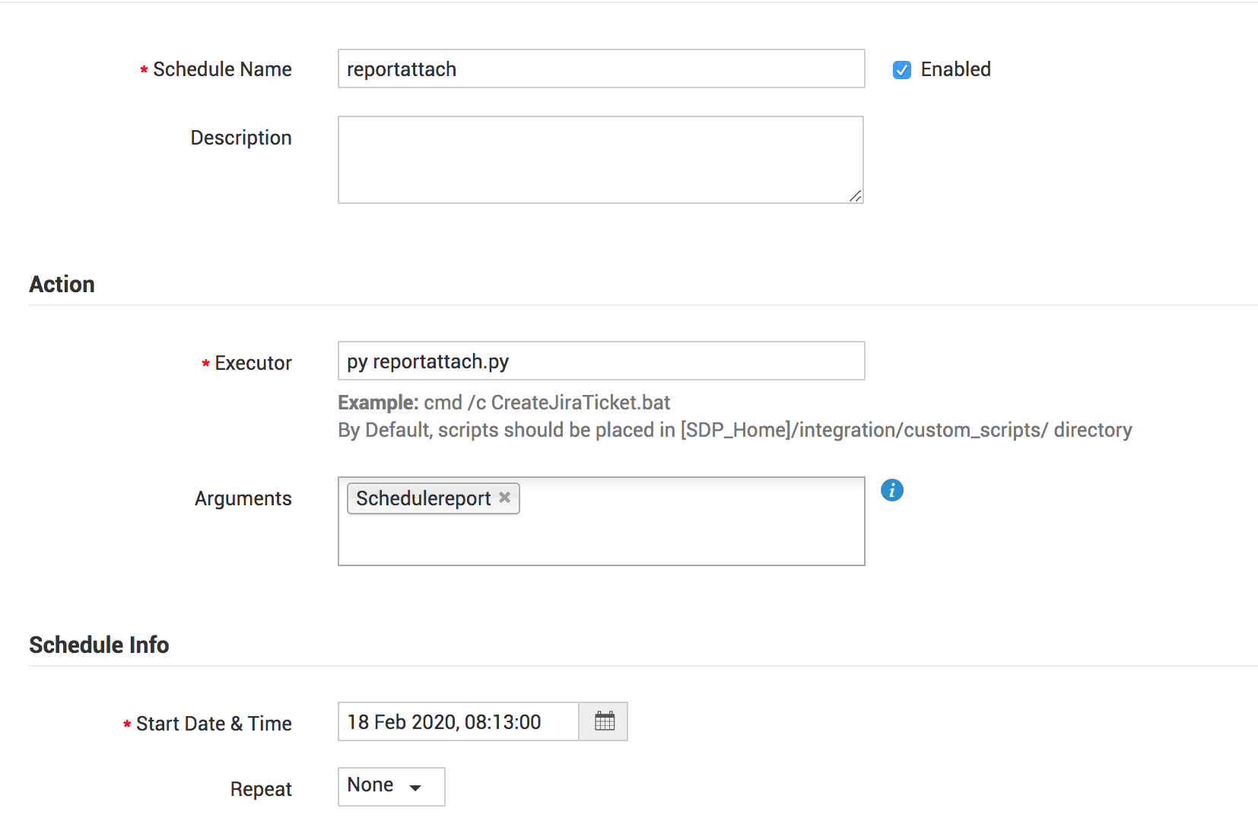The width and height of the screenshot is (1258, 831).
Task: Click inside the Description text area
Action: 600,160
